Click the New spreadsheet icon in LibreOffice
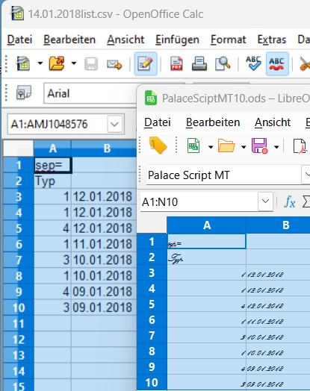 click(x=193, y=146)
